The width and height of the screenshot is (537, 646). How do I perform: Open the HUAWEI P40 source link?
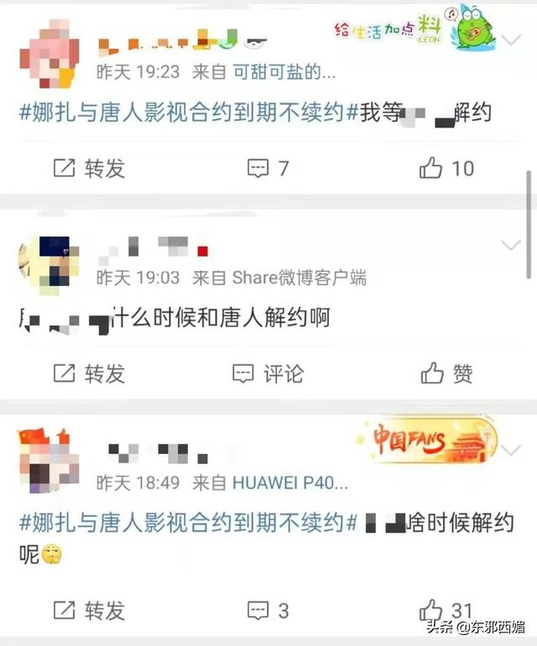tap(290, 483)
